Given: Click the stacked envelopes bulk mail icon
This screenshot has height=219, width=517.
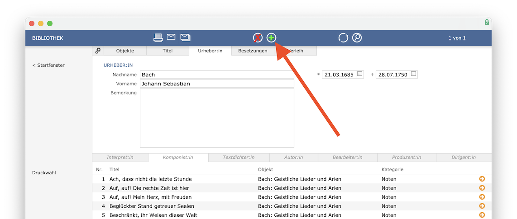Looking at the screenshot, I should pos(185,37).
